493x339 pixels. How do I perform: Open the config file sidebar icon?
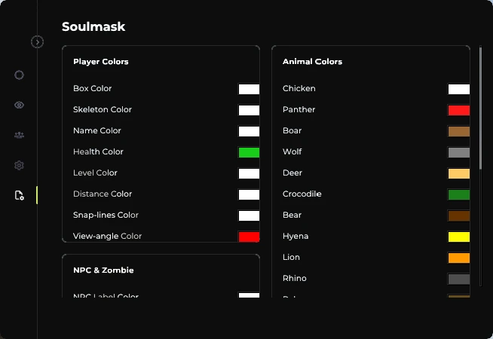coord(19,195)
